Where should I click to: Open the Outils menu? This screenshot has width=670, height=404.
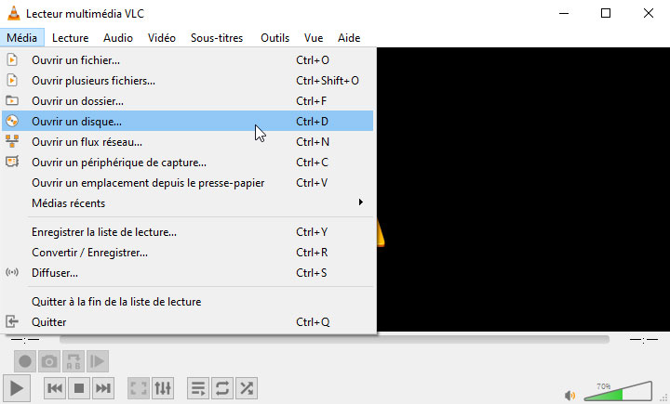coord(275,37)
